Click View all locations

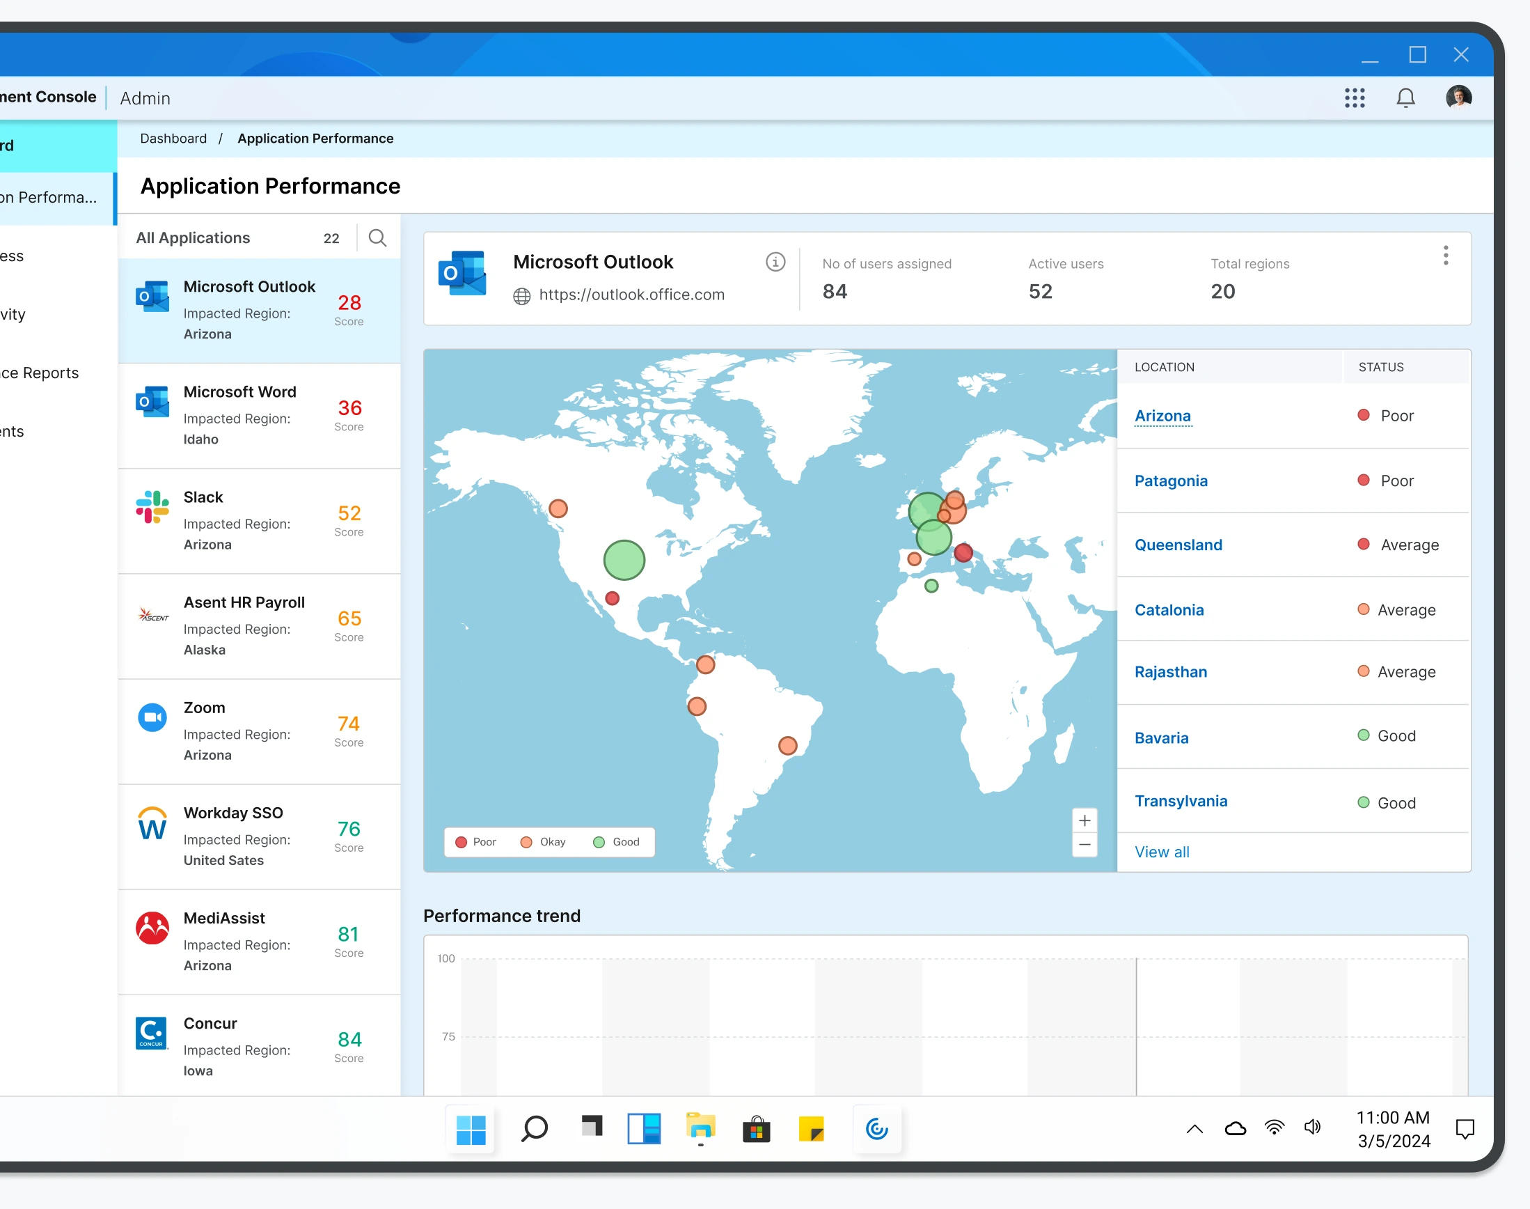coord(1162,852)
